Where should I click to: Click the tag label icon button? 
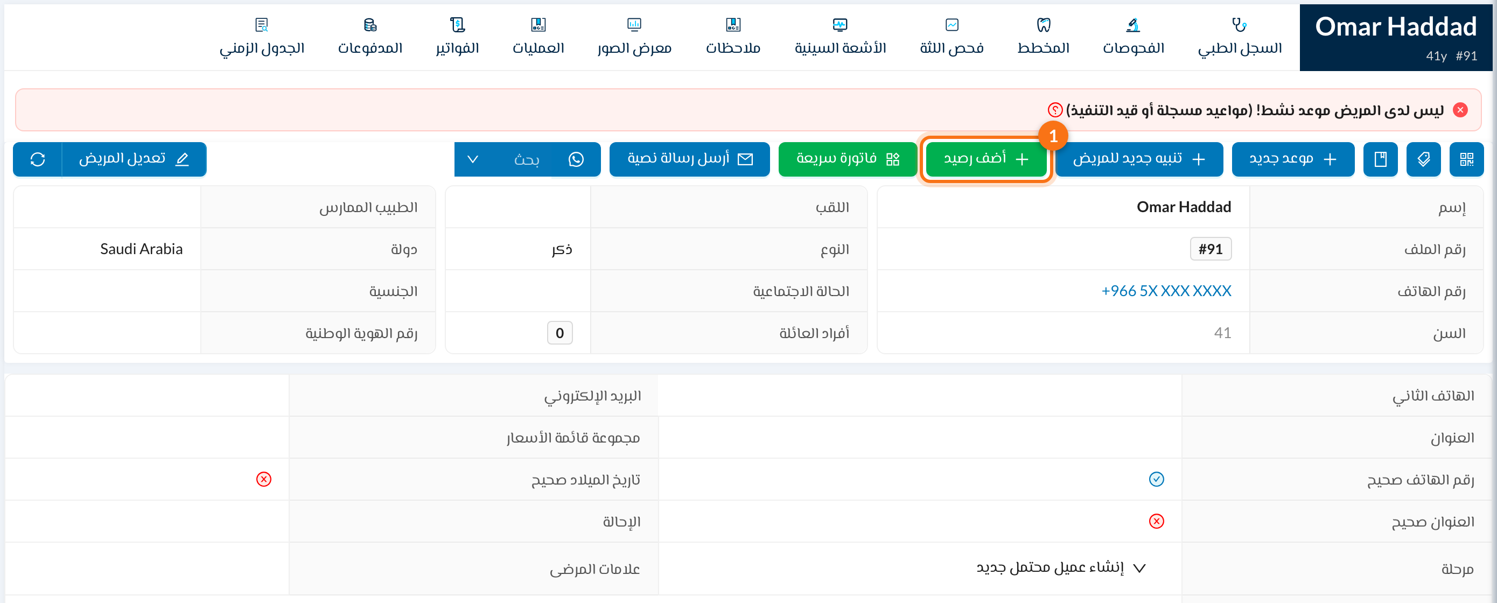pyautogui.click(x=1423, y=159)
